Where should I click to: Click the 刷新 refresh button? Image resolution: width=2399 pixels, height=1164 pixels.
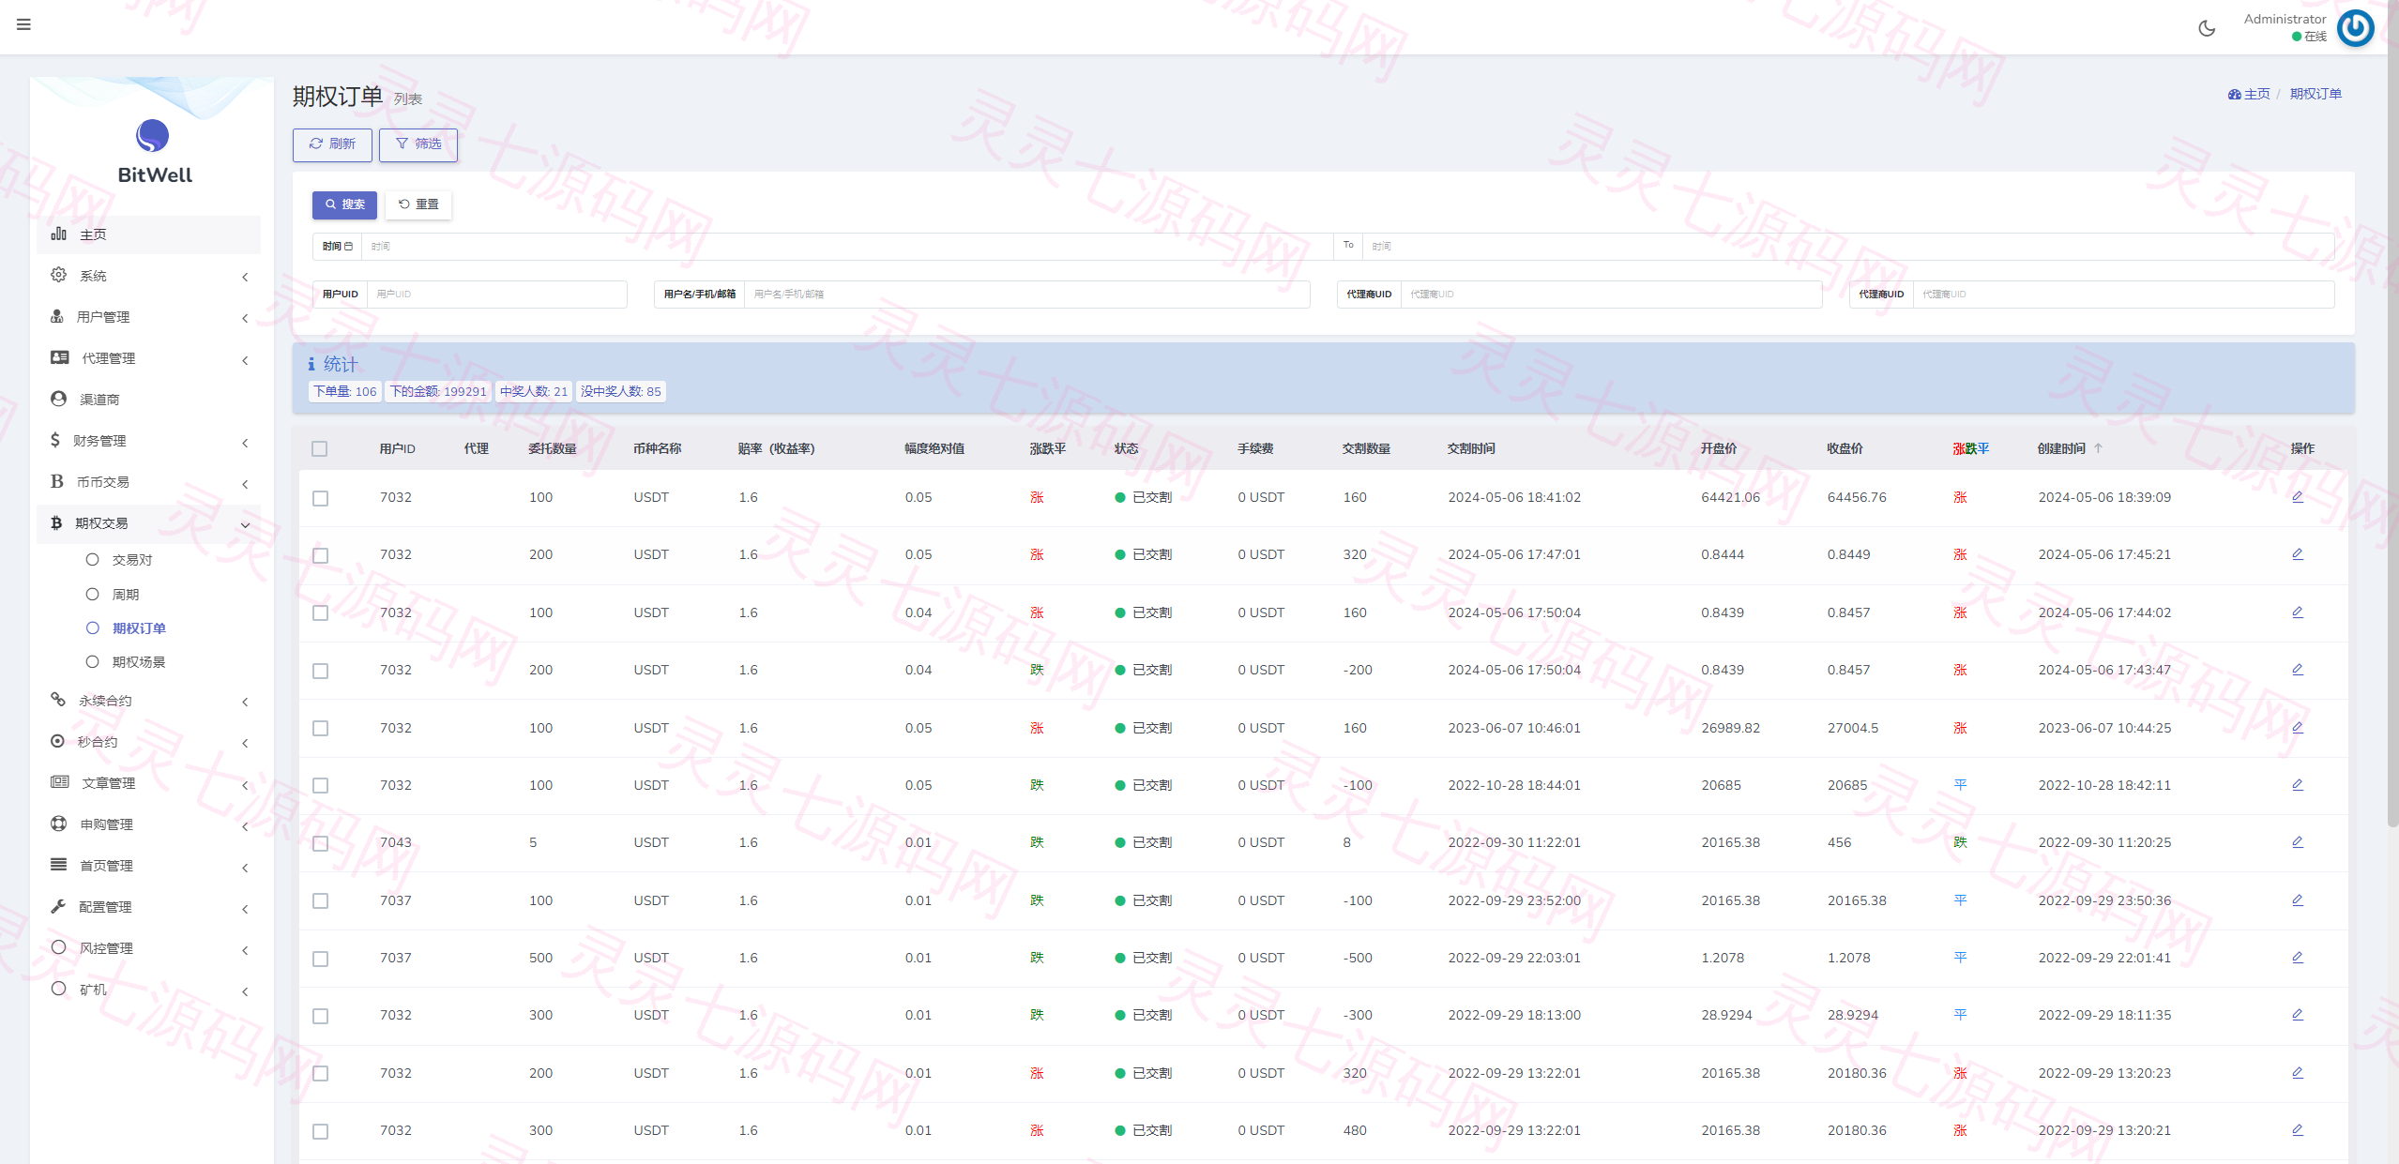click(x=332, y=144)
